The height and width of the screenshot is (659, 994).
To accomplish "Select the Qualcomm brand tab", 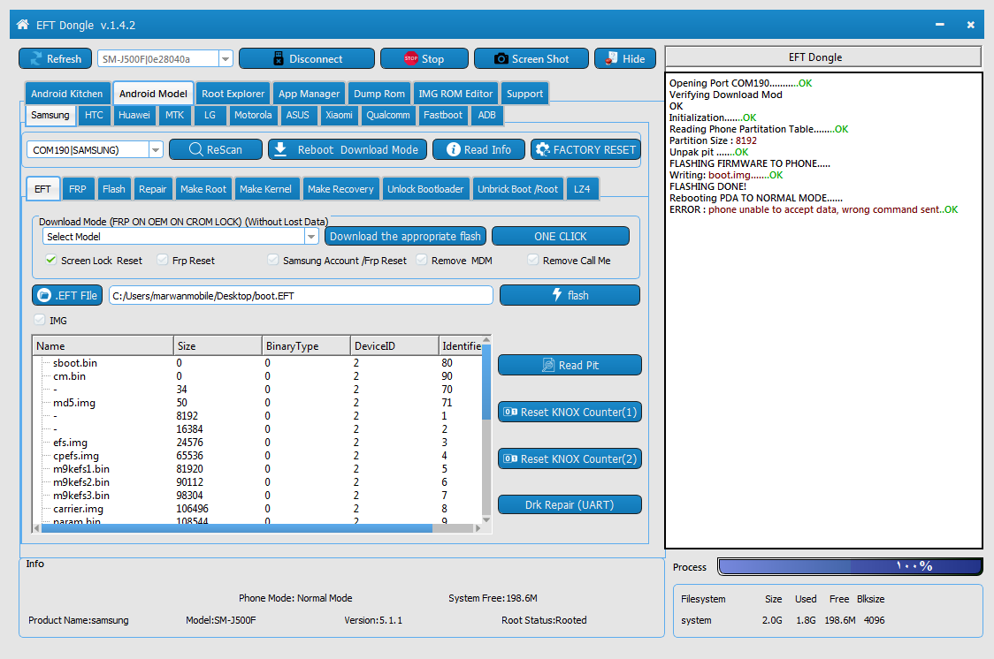I will (x=388, y=115).
